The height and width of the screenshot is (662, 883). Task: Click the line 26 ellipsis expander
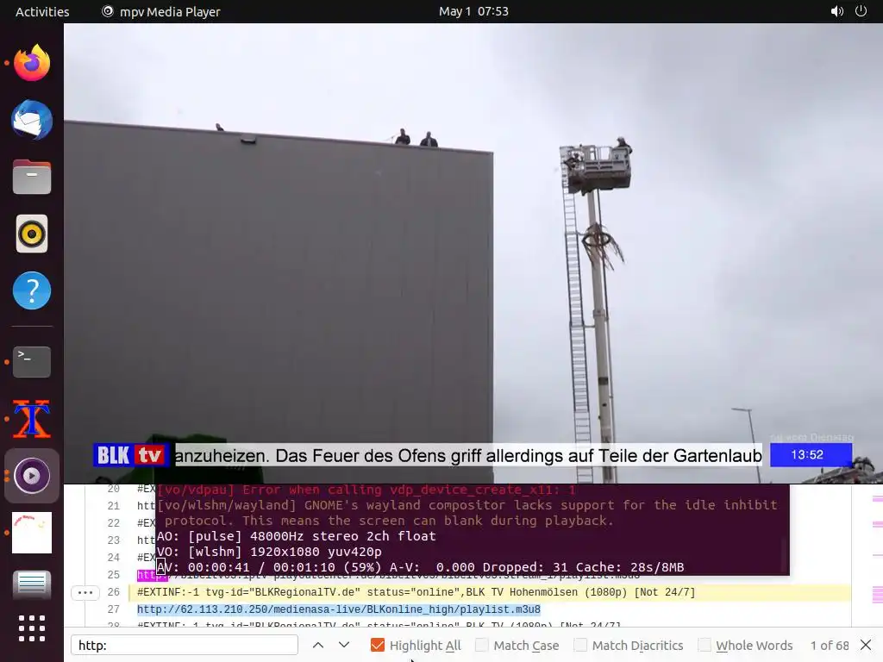pyautogui.click(x=85, y=592)
